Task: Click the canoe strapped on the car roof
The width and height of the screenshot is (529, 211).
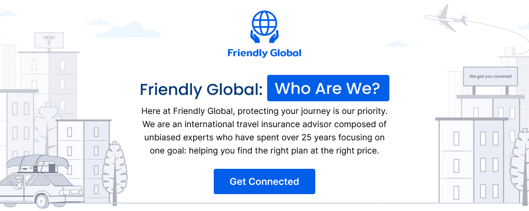Action: pos(37,162)
